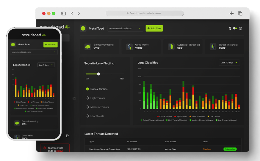Click Metal Toad green avatar on desktop
This screenshot has height=161, width=260.
(83, 28)
